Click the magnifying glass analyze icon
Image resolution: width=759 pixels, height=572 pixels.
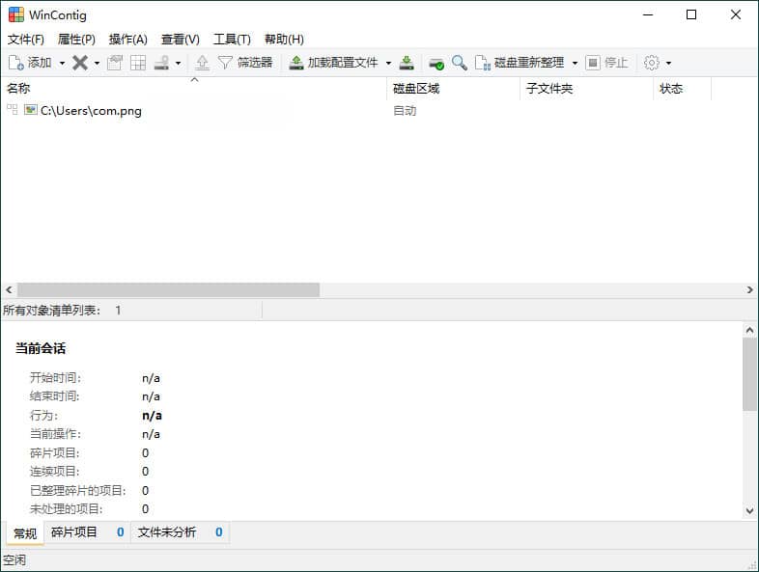[x=460, y=63]
